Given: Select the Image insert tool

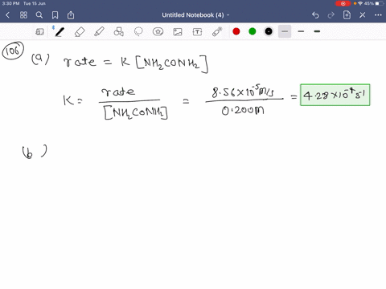Looking at the screenshot, I should coord(178,32).
